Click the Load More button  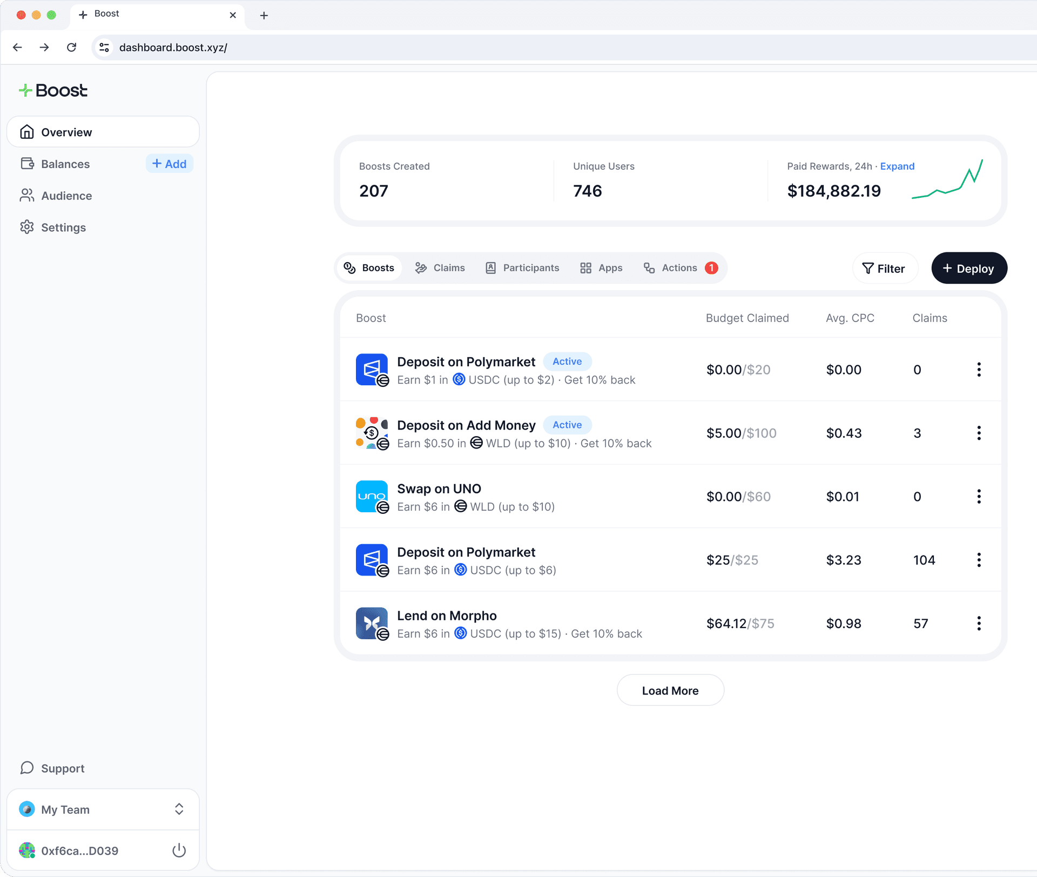point(670,690)
